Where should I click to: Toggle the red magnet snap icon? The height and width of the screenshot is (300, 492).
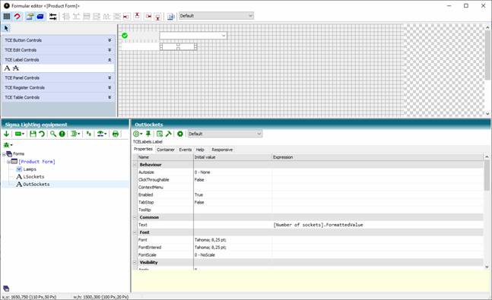[x=17, y=16]
